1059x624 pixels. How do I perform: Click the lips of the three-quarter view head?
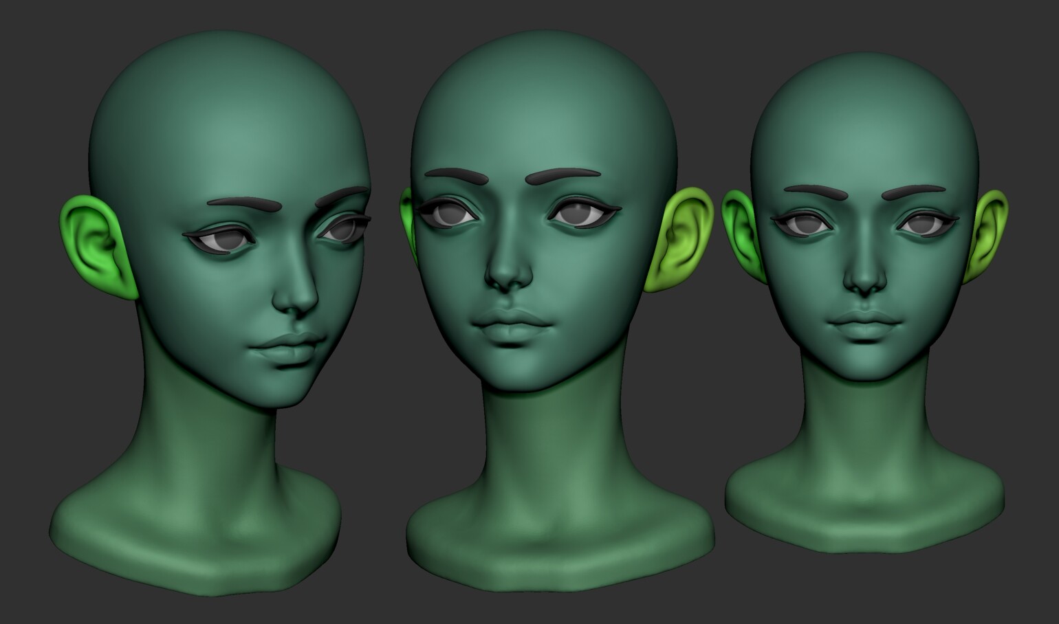287,348
